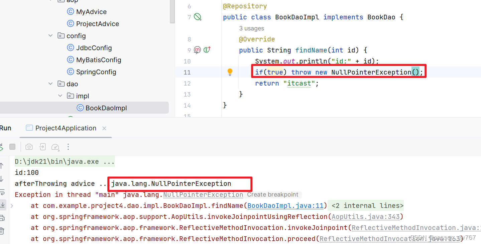Click the config folder icon
This screenshot has height=244, width=481.
click(x=61, y=36)
